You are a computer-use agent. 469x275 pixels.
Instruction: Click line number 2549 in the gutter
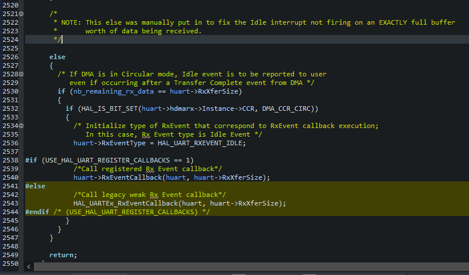coord(10,255)
